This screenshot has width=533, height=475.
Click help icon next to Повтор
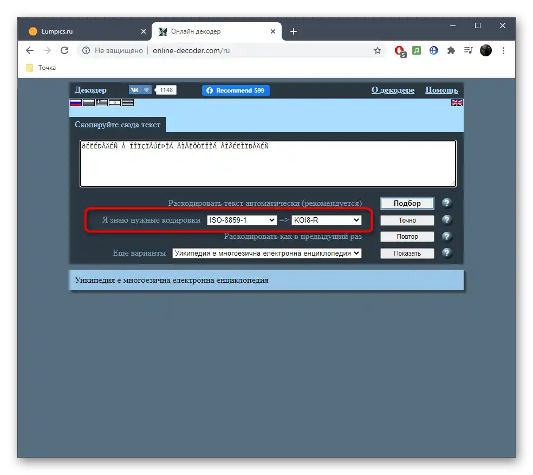(x=447, y=236)
